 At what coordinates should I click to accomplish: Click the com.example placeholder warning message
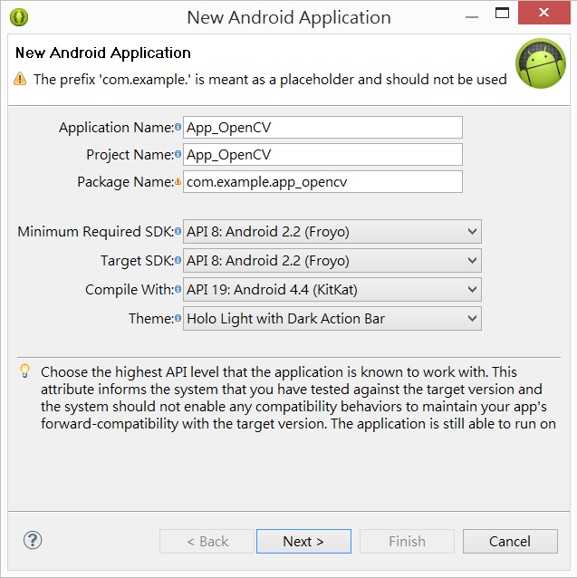point(270,80)
